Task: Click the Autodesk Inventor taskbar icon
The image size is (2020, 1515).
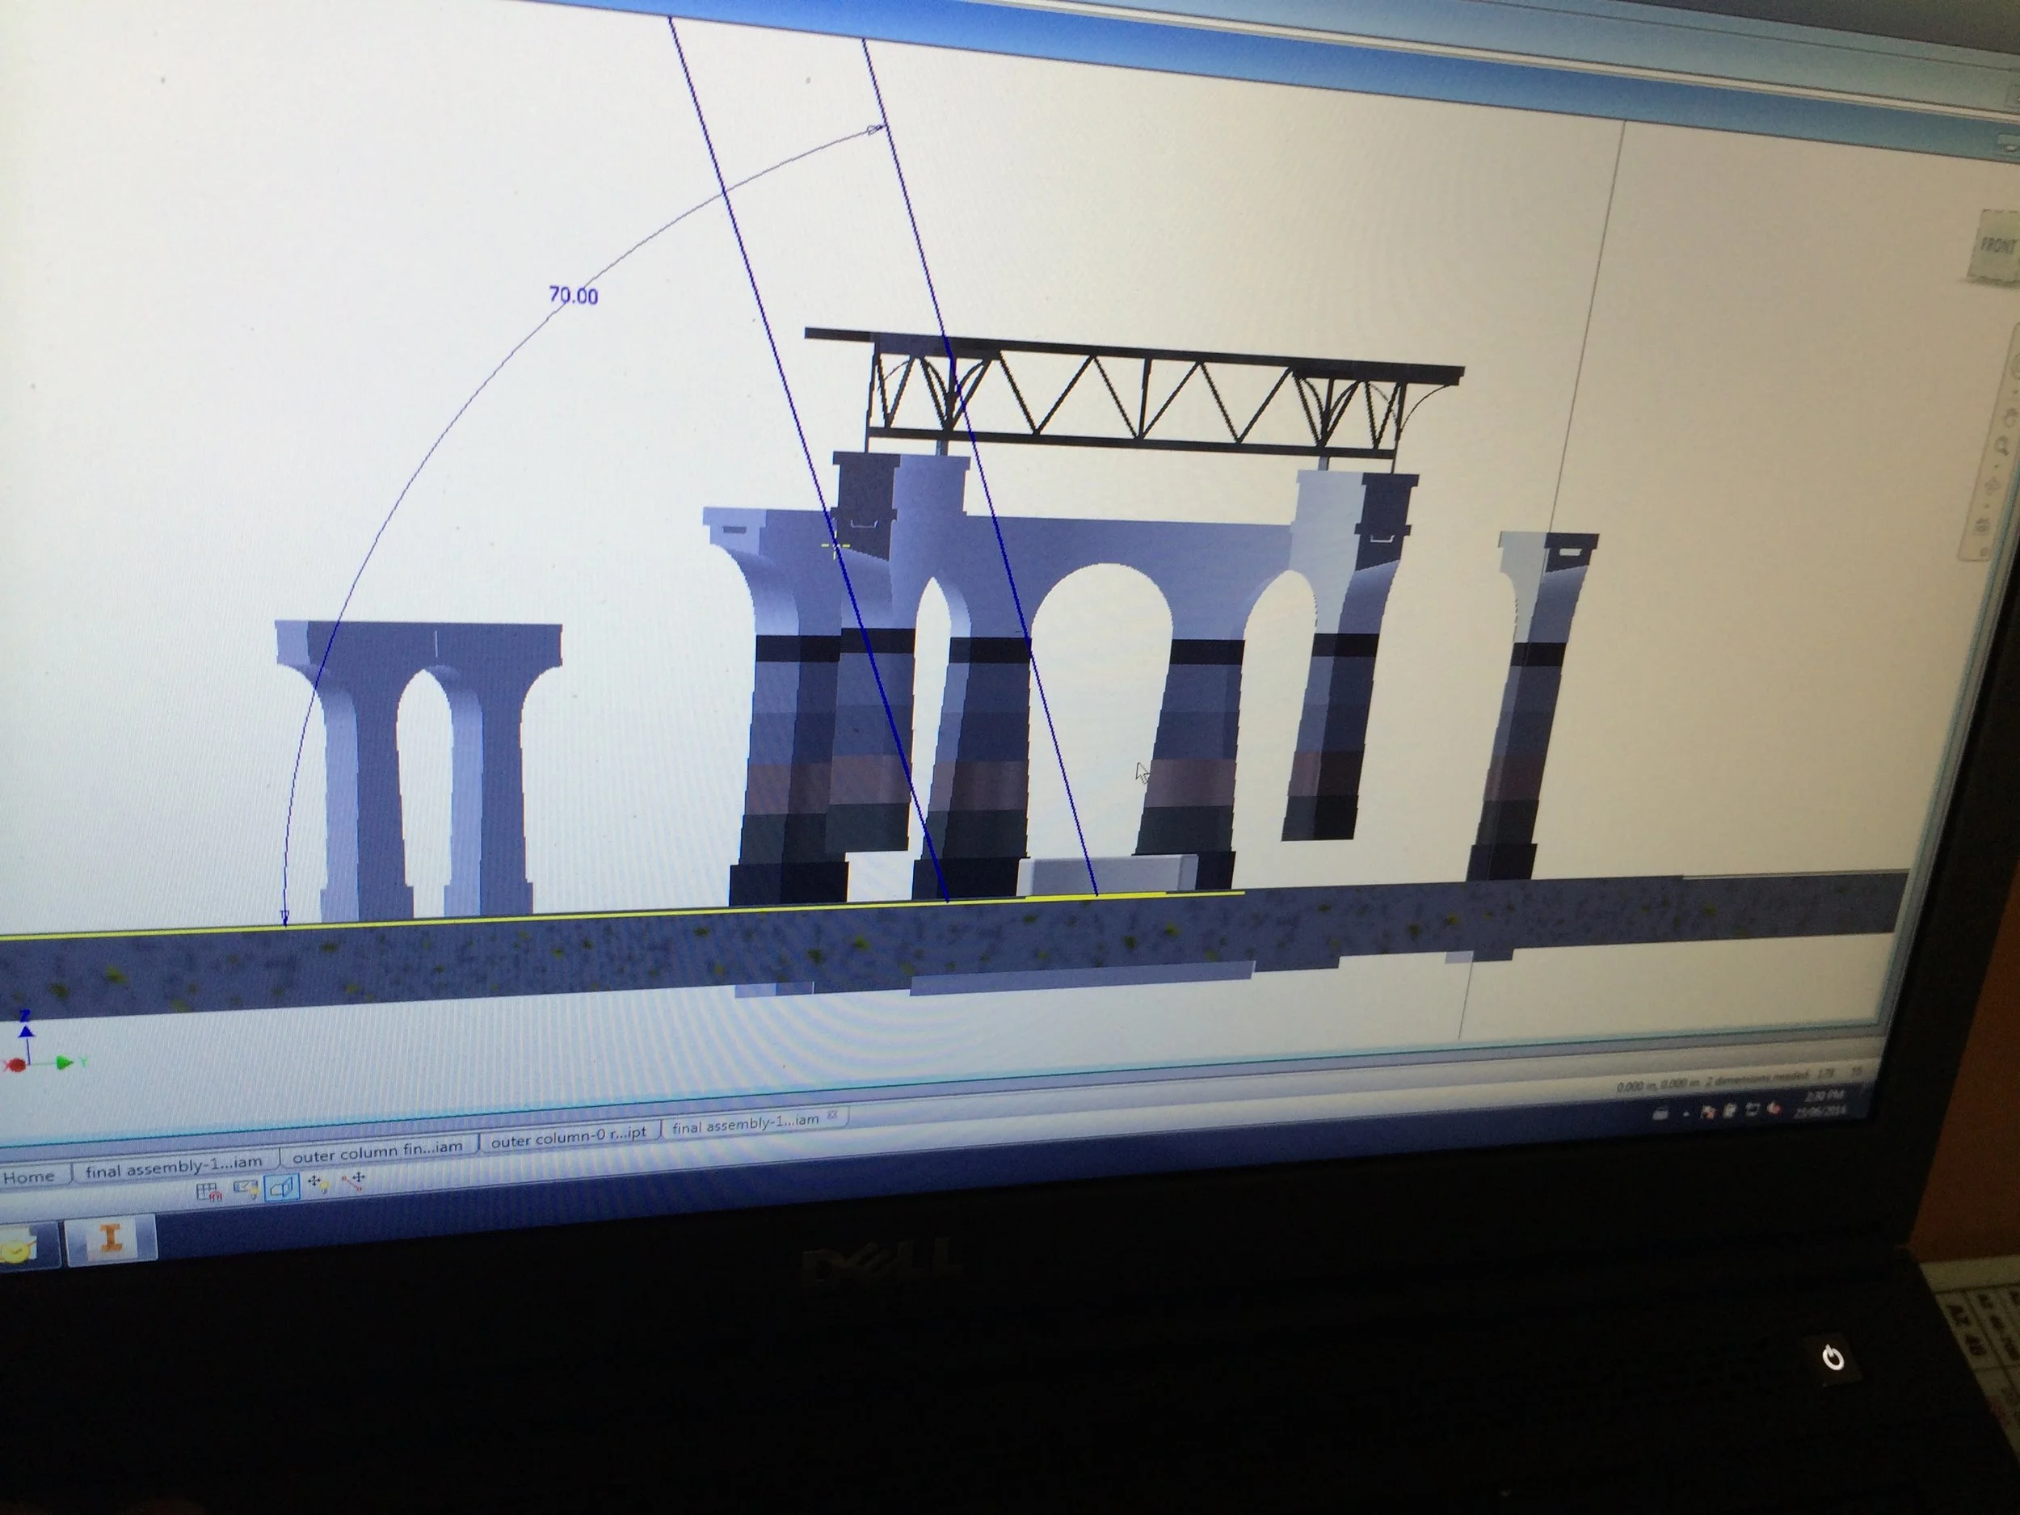Action: coord(111,1239)
